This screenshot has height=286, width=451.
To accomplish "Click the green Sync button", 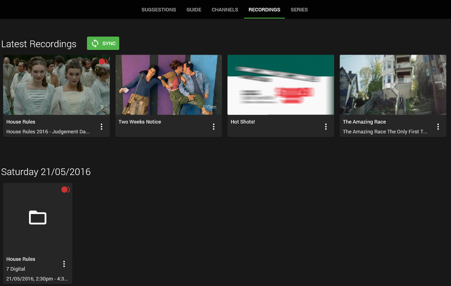I will [103, 43].
